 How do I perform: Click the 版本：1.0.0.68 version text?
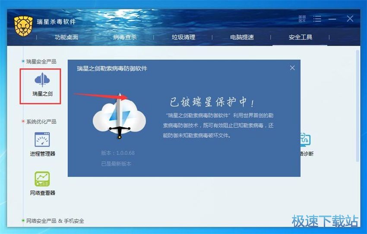point(118,153)
